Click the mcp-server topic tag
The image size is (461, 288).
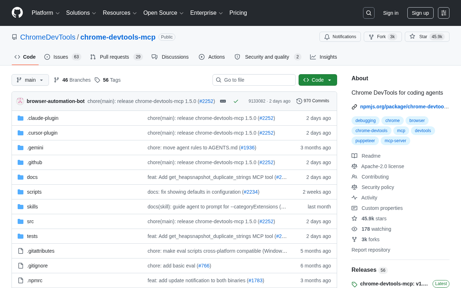click(395, 141)
